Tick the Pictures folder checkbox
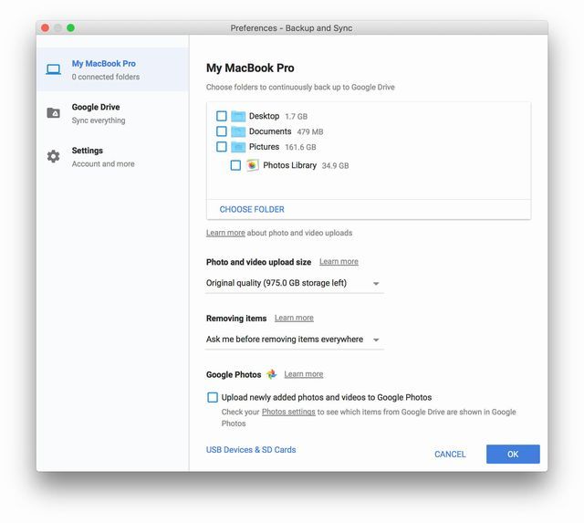Screen dimensions: 584x523 point(222,147)
